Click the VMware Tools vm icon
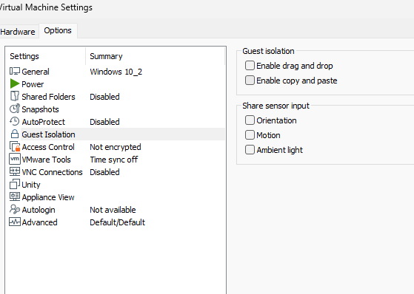The height and width of the screenshot is (294, 414). coord(15,159)
